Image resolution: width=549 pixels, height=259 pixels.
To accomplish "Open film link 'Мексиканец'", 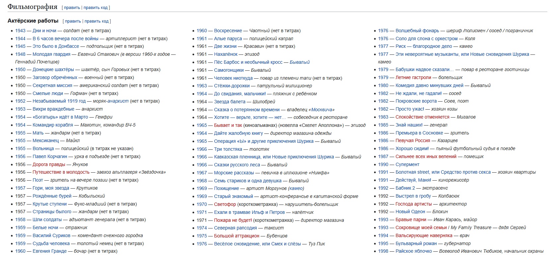I will [x=46, y=140].
